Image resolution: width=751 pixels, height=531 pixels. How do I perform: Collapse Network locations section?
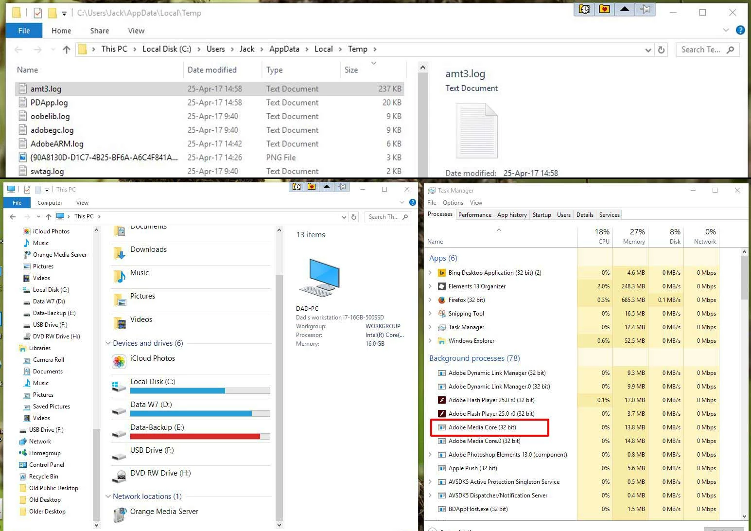click(108, 496)
